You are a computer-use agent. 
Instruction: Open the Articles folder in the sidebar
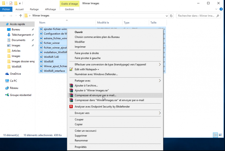16,51
